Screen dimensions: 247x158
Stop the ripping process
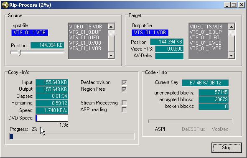click(227, 148)
